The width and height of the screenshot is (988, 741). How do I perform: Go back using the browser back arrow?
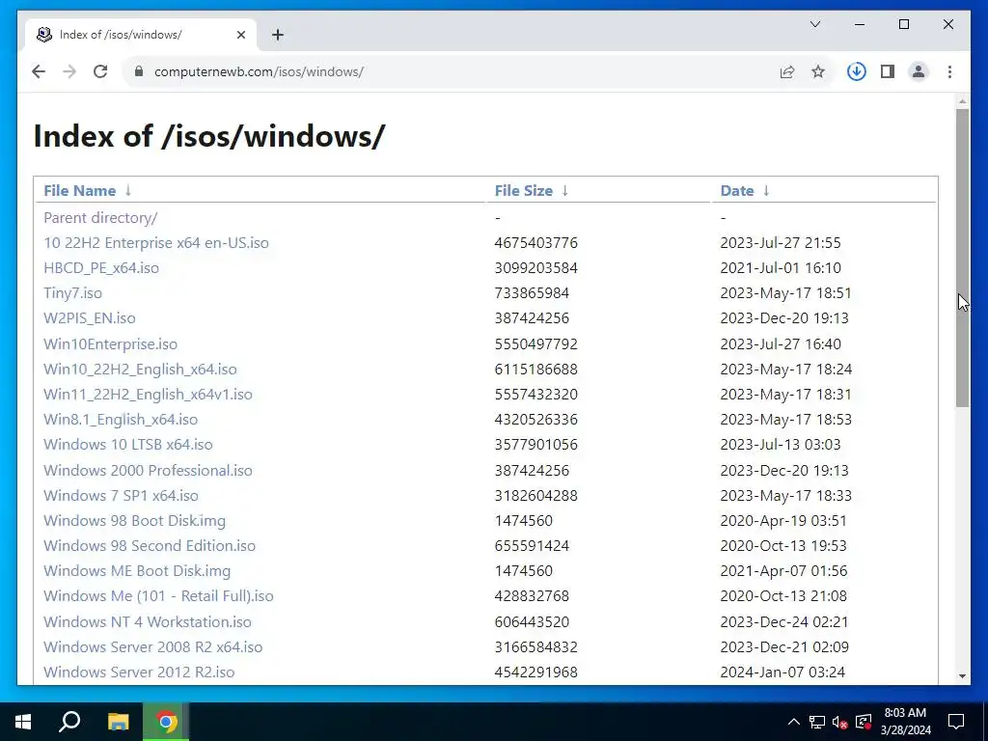click(x=39, y=71)
